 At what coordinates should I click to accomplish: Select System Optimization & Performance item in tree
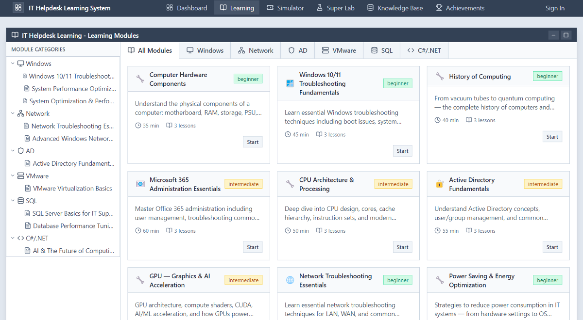(69, 101)
